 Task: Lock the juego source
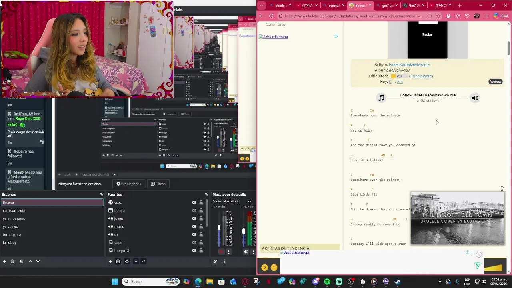point(201,218)
